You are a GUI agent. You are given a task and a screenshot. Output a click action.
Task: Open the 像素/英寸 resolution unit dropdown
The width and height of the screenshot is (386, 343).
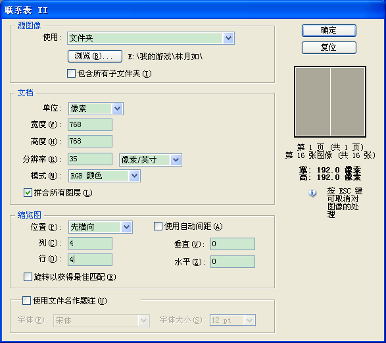pos(151,160)
